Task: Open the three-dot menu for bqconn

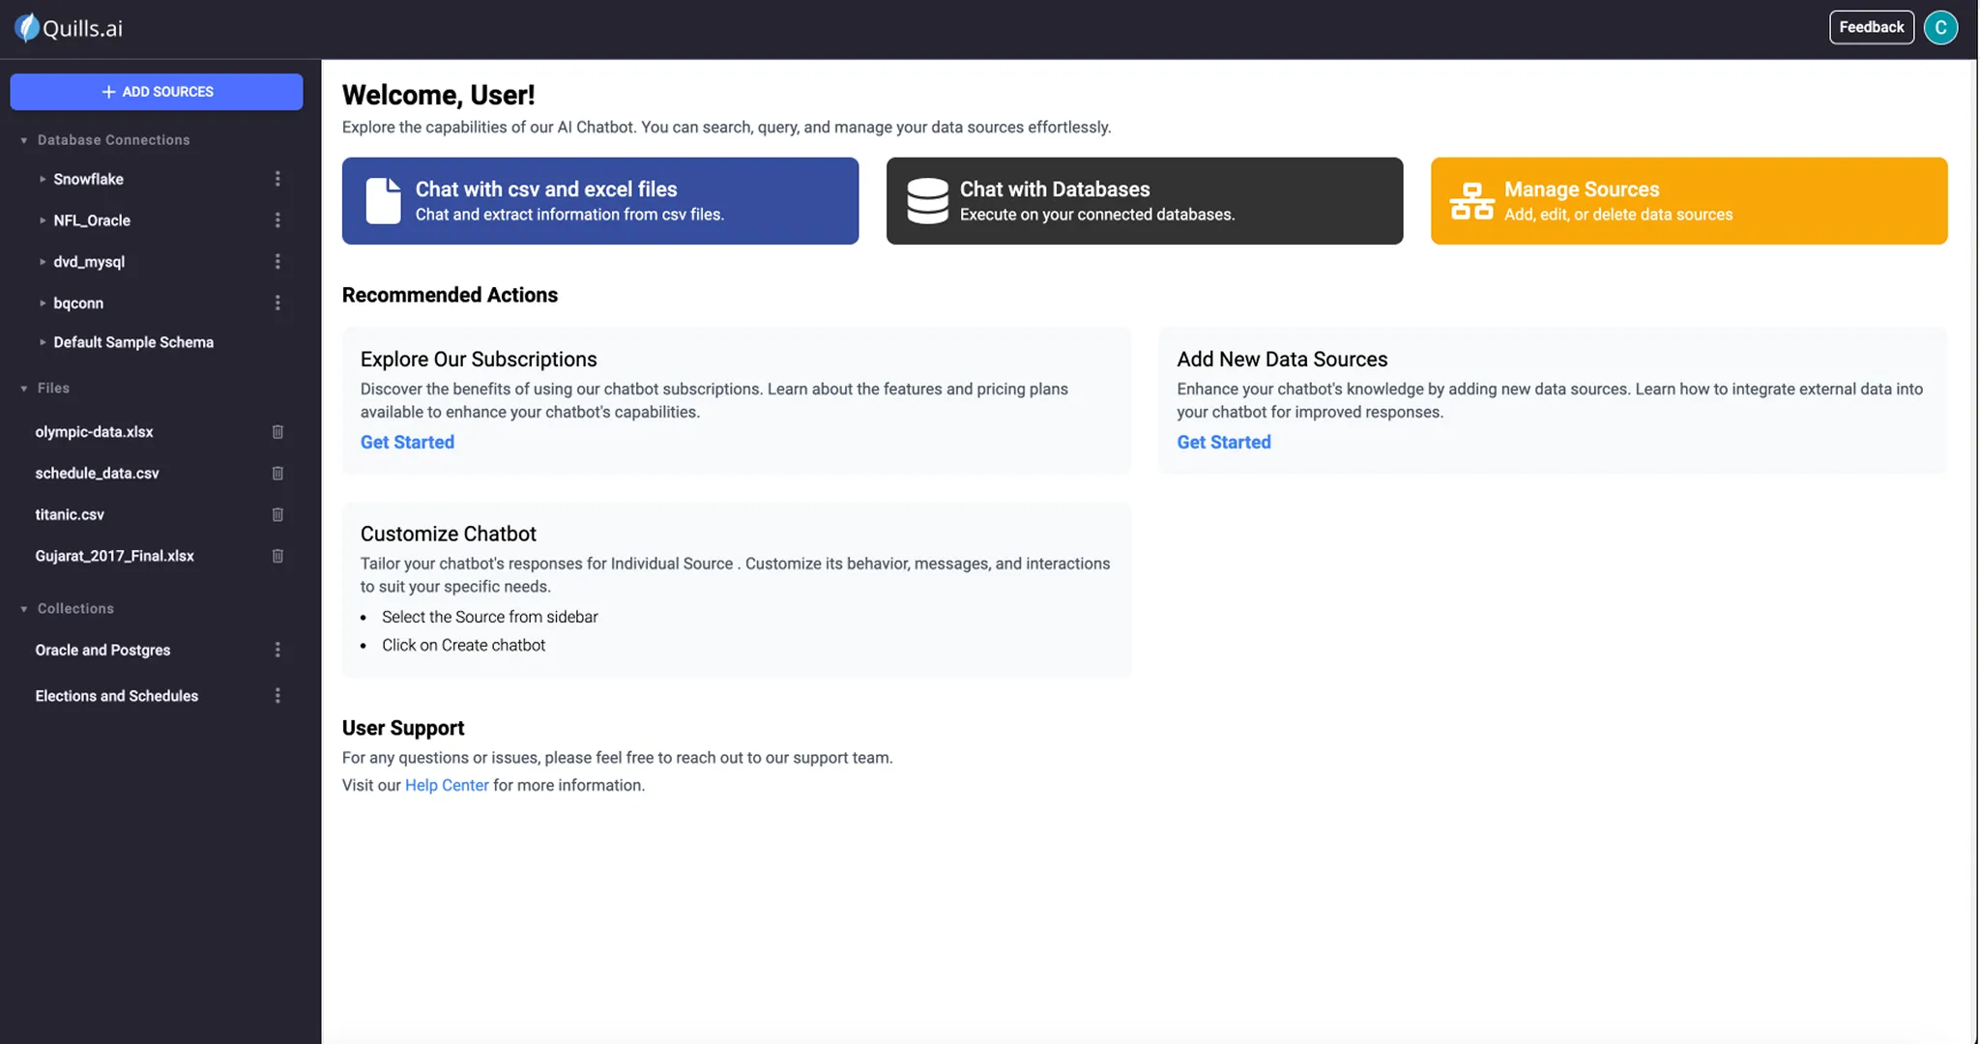Action: click(x=277, y=303)
